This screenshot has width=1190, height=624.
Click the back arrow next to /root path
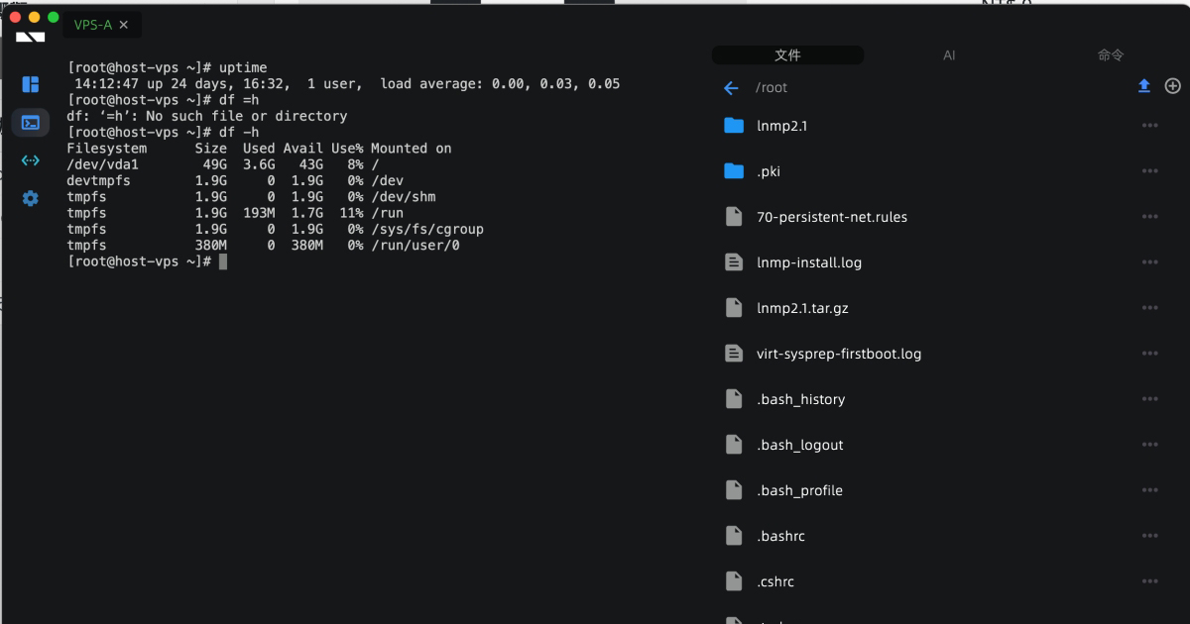[x=731, y=87]
